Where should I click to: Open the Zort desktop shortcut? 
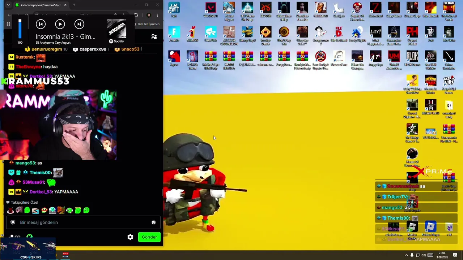pyautogui.click(x=430, y=34)
